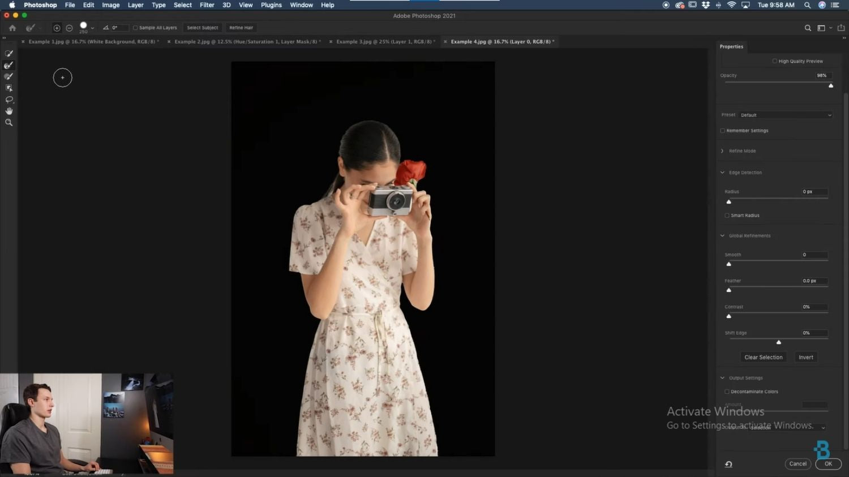Click the Invert button
The height and width of the screenshot is (477, 849).
805,356
